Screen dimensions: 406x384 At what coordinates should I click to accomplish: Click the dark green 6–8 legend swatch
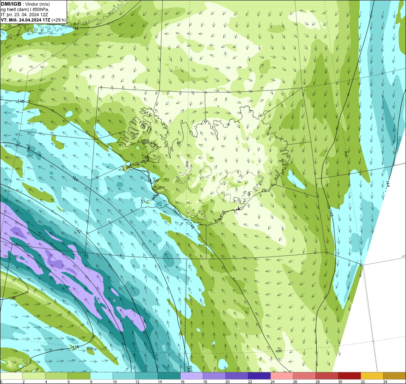[x=79, y=376]
